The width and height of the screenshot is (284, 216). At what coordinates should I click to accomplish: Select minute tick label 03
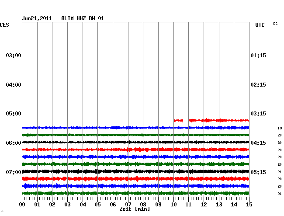tap(67, 205)
